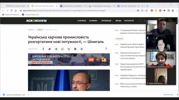The height and width of the screenshot is (100, 179).
Task: Print the article with the printer icon
Action: [82, 49]
